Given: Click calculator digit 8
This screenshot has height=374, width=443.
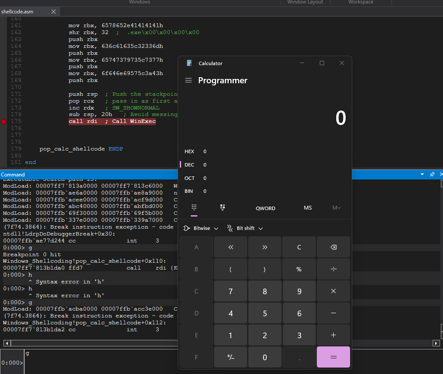Looking at the screenshot, I should tap(265, 291).
